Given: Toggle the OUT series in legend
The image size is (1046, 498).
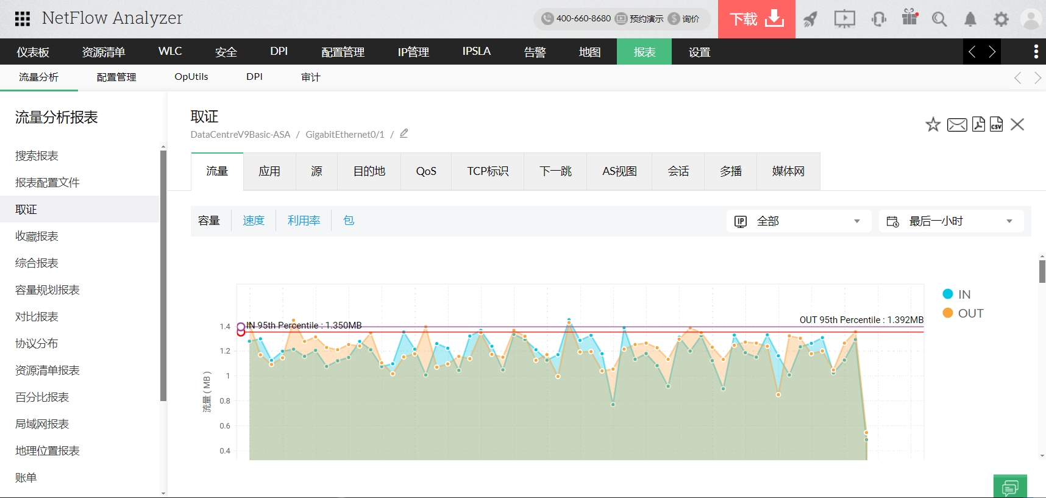Looking at the screenshot, I should point(962,313).
